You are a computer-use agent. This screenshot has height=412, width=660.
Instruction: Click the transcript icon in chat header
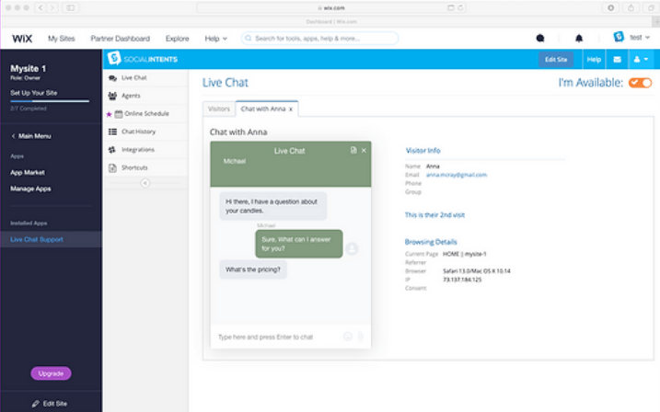point(353,150)
